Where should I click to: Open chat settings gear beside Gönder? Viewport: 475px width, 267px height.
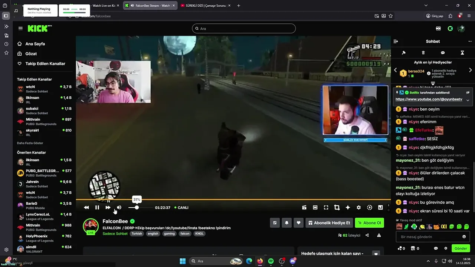point(446,248)
